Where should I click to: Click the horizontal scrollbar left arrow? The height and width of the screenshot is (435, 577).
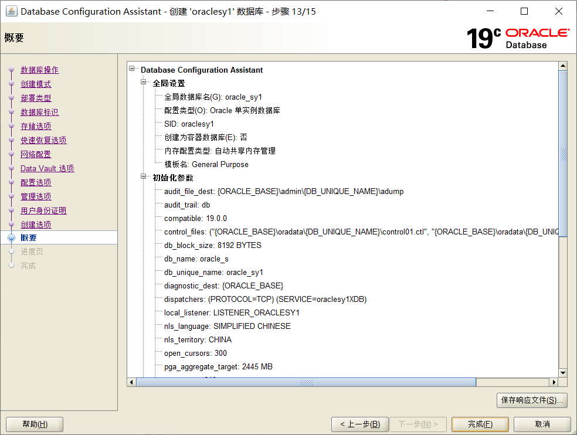(x=131, y=382)
